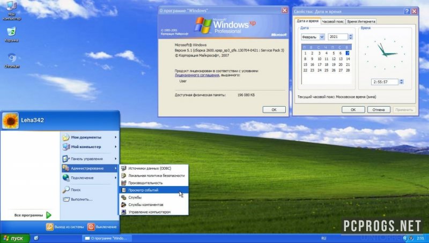The width and height of the screenshot is (429, 243).
Task: Click the Leha342 user name
Action: 32,120
